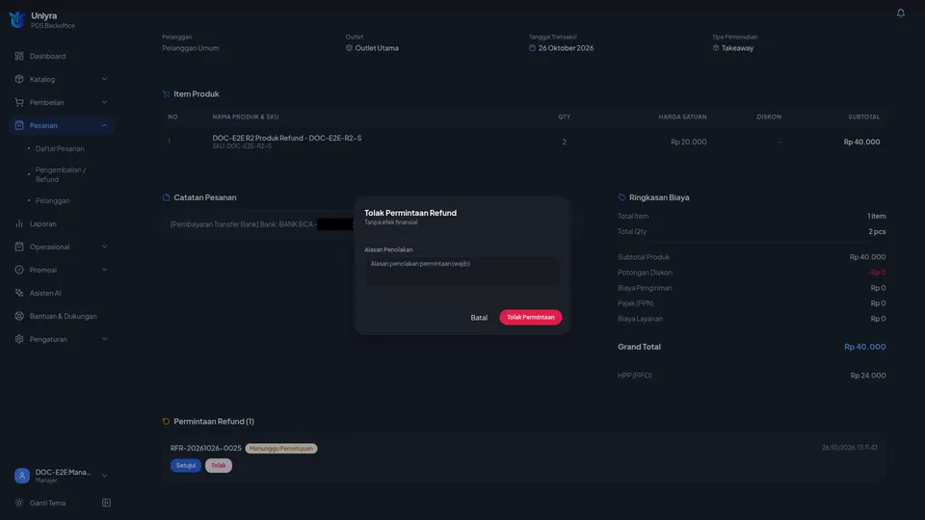Open Bantuan & Dukungan page

(62, 316)
